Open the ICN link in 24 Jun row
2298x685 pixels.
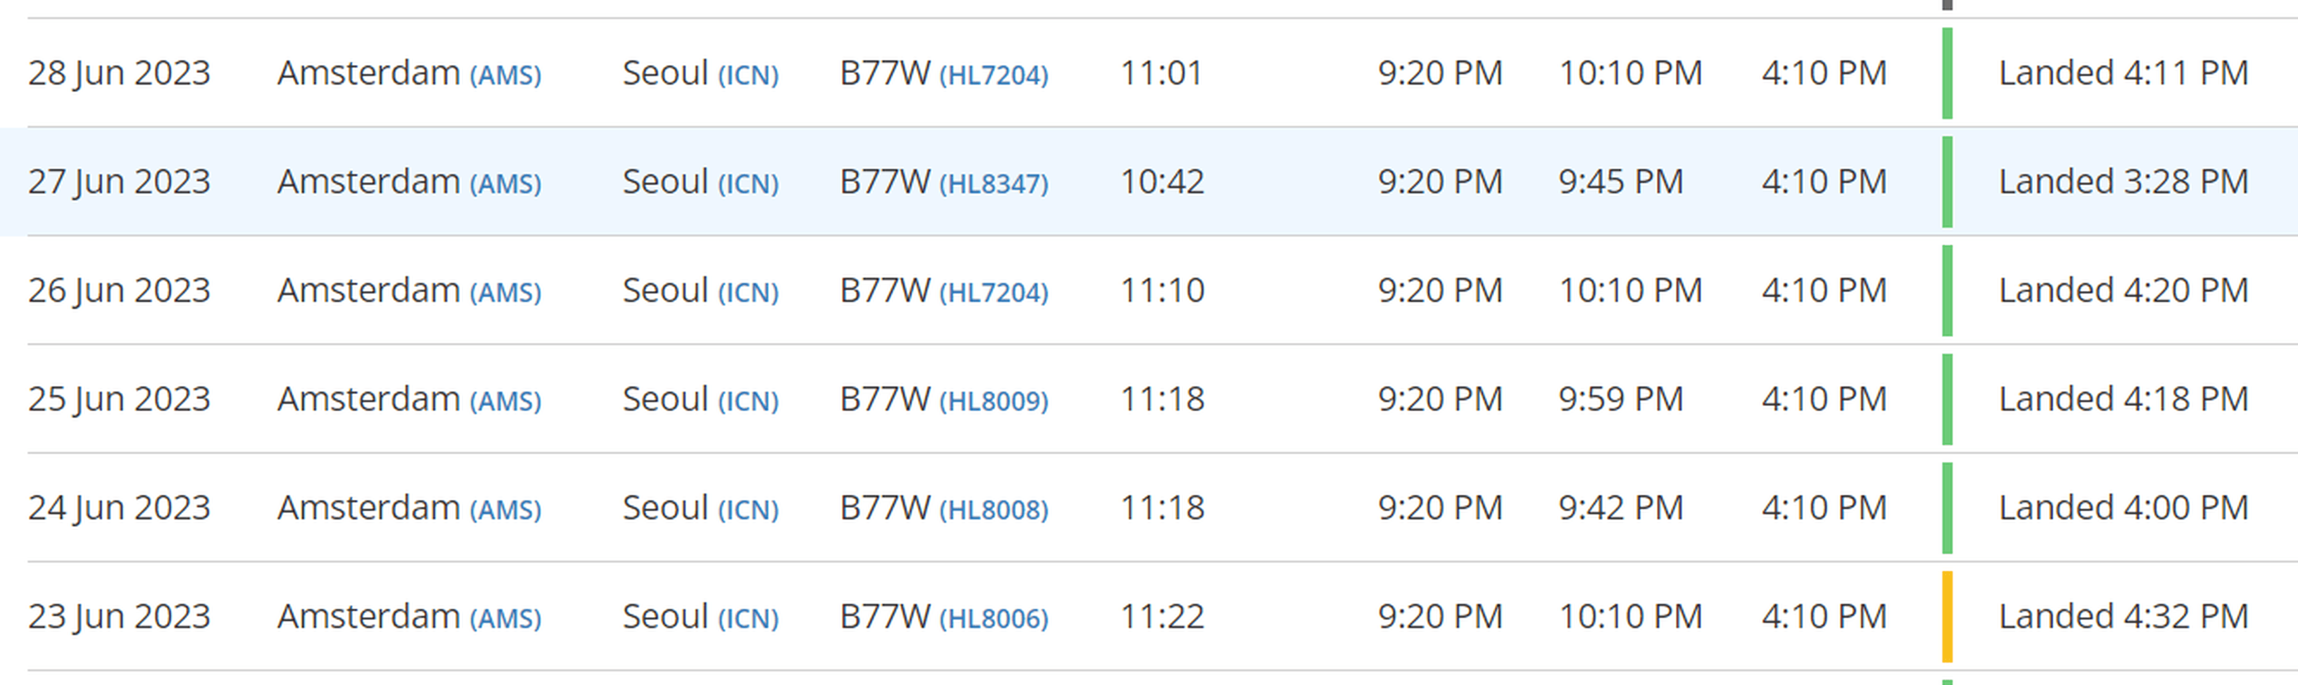pyautogui.click(x=748, y=510)
